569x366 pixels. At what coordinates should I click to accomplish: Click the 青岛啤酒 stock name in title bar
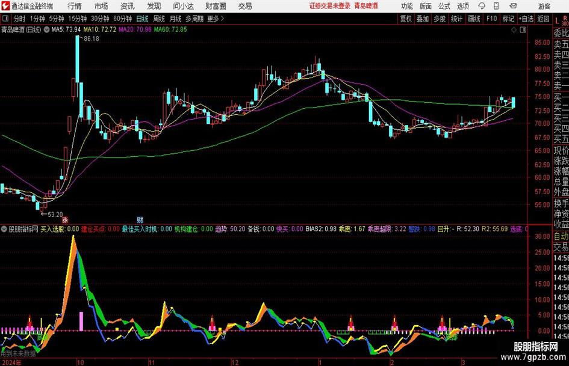coord(366,6)
